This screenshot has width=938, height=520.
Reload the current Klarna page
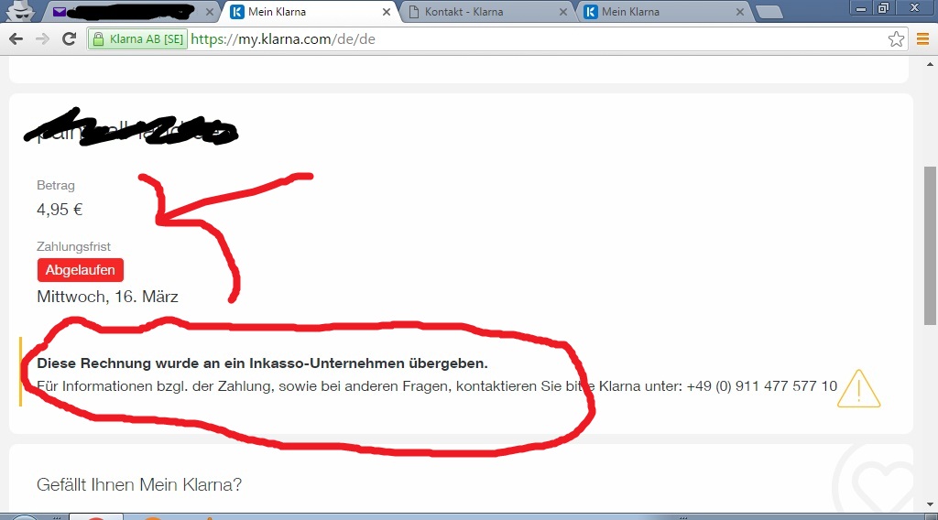[x=69, y=39]
